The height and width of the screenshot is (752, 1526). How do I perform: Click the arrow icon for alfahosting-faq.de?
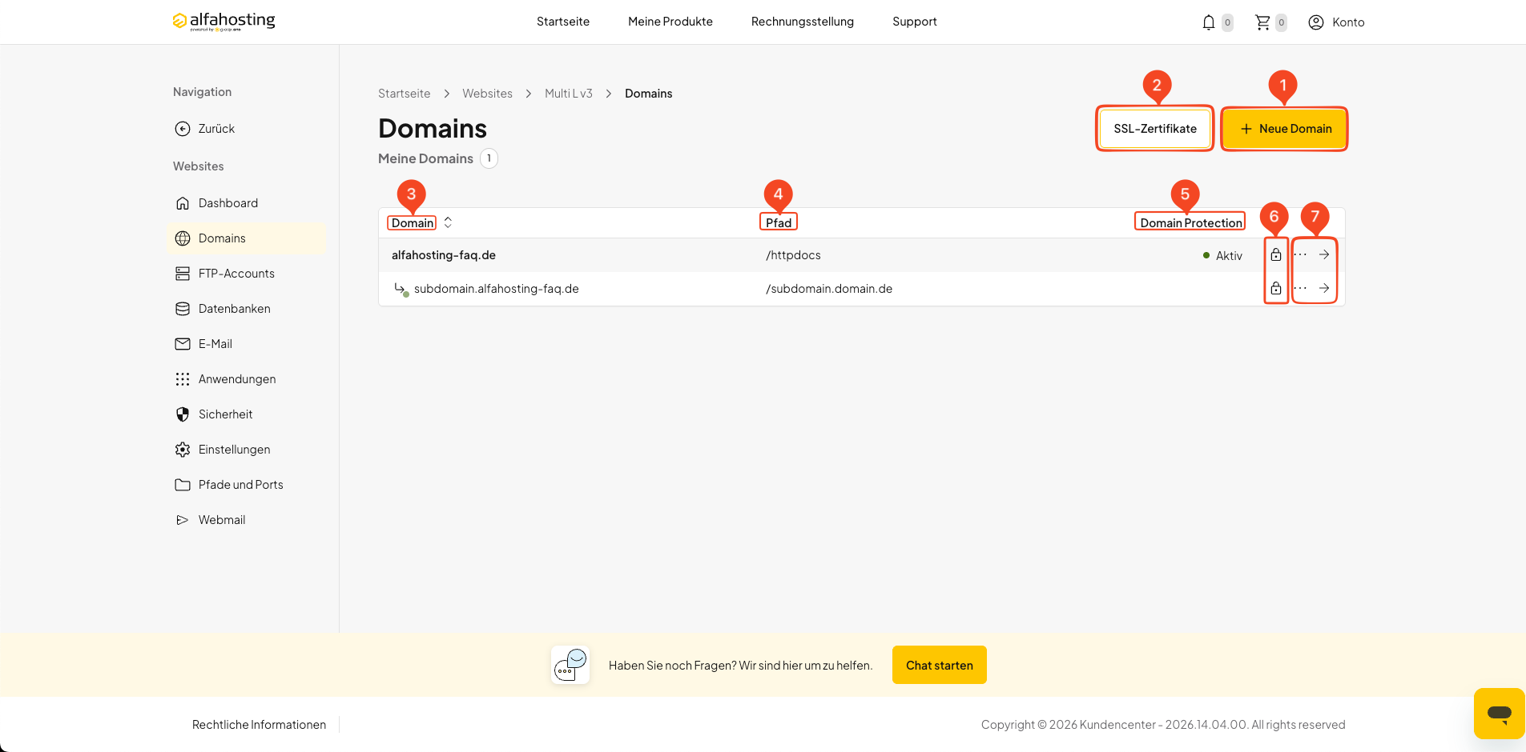point(1324,254)
